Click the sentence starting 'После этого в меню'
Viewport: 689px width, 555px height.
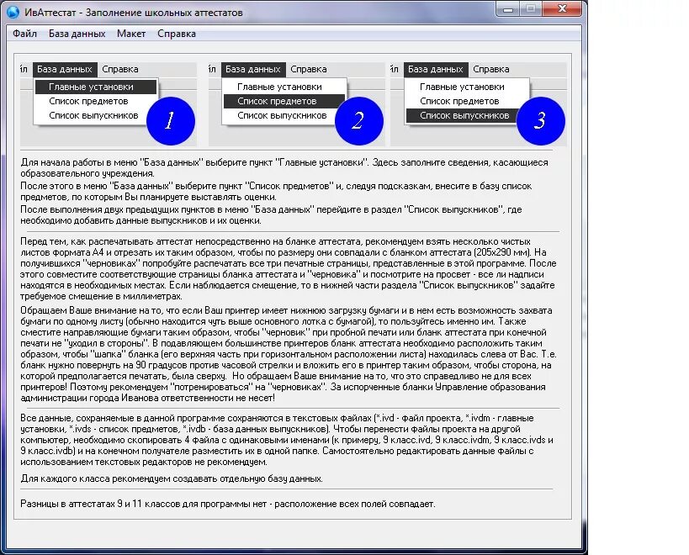point(276,192)
